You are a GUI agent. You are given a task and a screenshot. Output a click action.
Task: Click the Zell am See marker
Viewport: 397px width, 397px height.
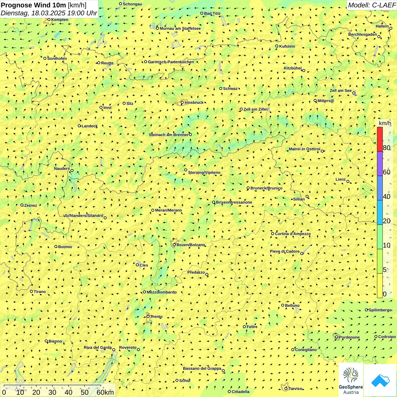click(x=354, y=93)
